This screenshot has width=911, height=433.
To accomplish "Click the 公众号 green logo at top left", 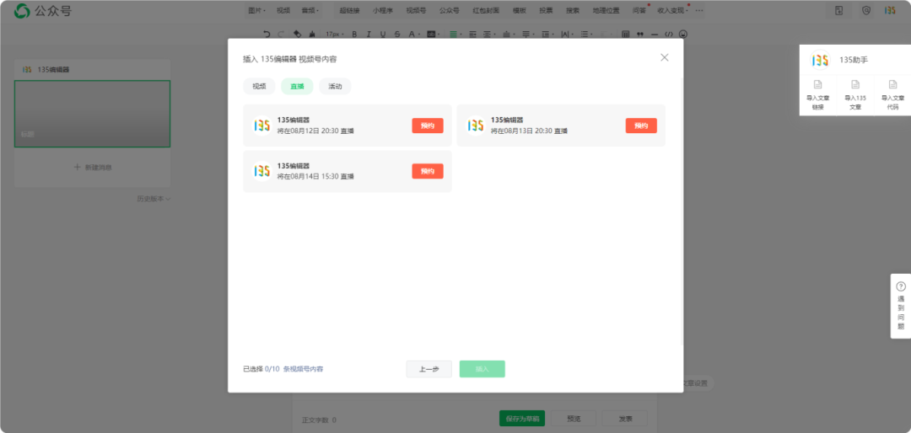I will pos(22,10).
